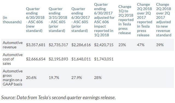Image resolution: width=175 pixels, height=103 pixels.
Task: Click the $2,666,654 cost of sales cell
Action: click(x=36, y=59)
